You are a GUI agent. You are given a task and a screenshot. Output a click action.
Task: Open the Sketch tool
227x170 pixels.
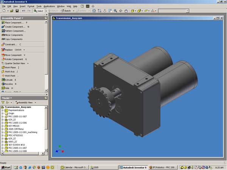point(66,11)
